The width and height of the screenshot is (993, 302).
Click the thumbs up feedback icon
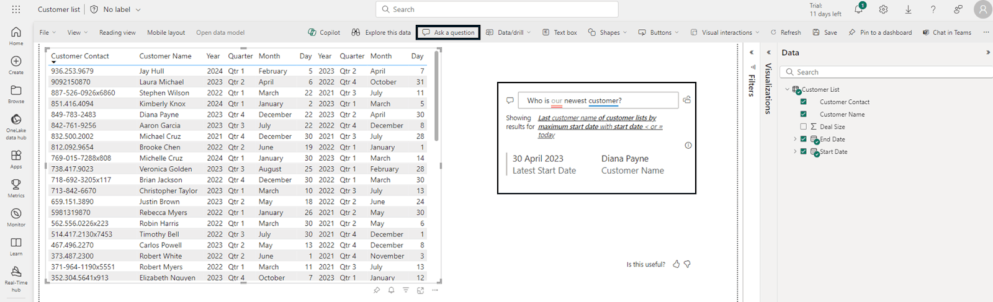click(x=676, y=264)
